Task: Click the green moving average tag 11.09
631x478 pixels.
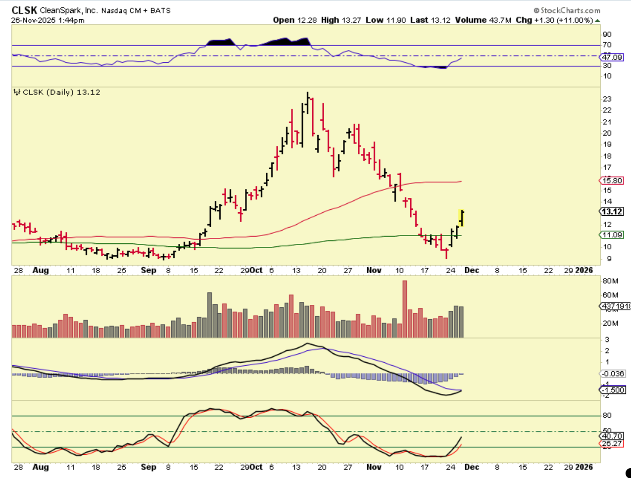Action: pos(612,235)
